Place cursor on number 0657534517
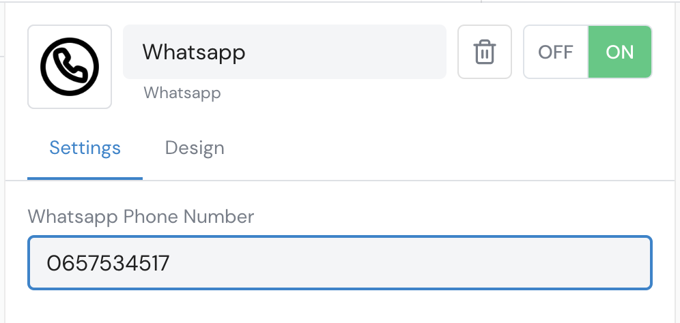This screenshot has width=680, height=323. [108, 263]
